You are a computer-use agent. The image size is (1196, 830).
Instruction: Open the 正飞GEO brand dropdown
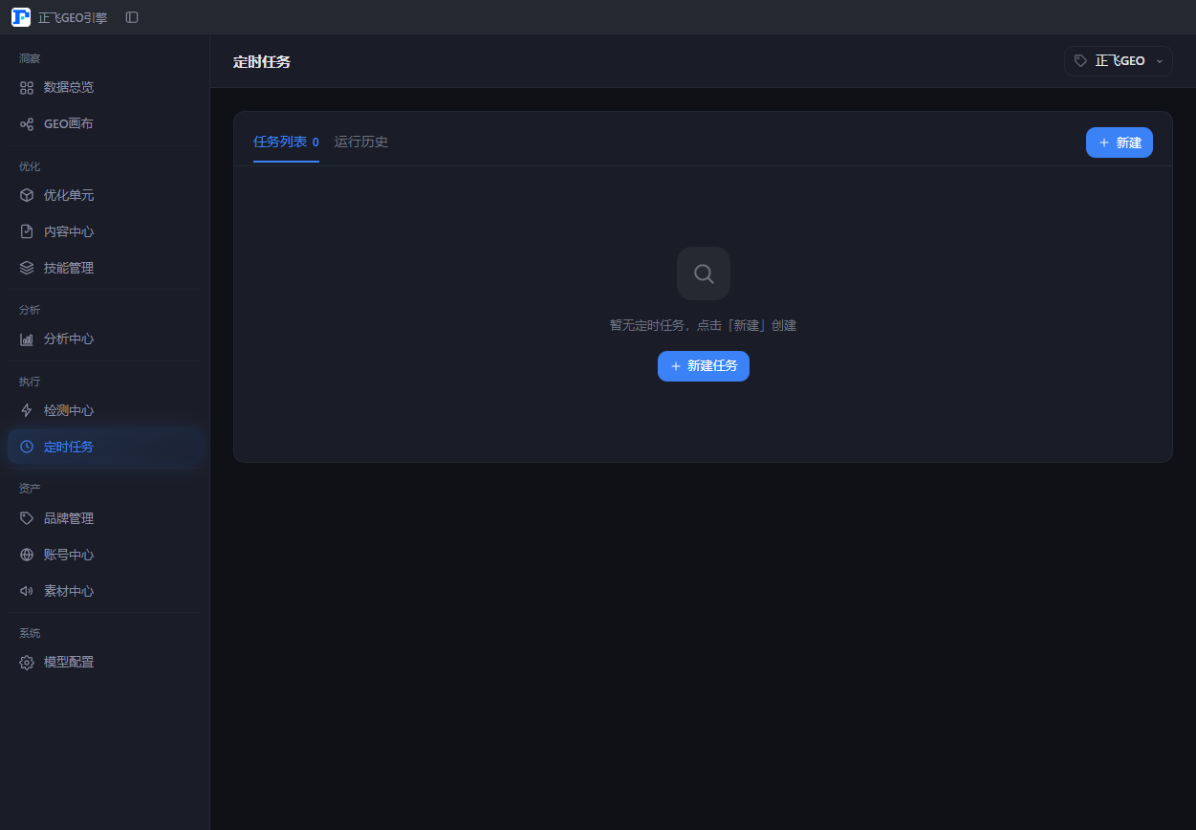point(1119,61)
